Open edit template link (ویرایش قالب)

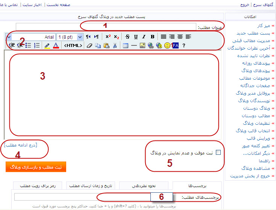pos(258,138)
